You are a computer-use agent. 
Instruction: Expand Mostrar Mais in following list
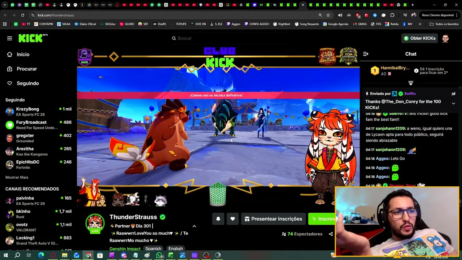tap(17, 177)
